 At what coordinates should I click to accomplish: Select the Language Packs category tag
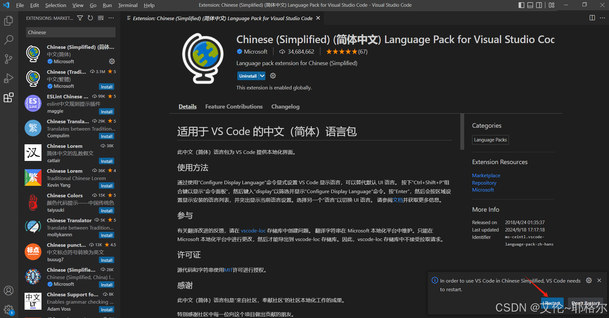click(490, 140)
